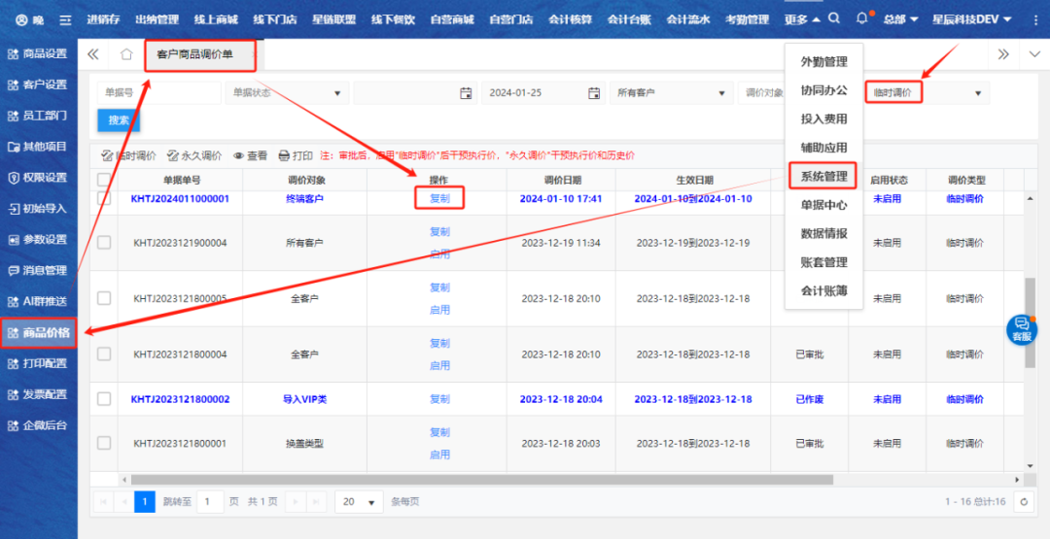Collapse tabs with the double left chevron
Viewport: 1050px width, 539px height.
click(x=93, y=54)
